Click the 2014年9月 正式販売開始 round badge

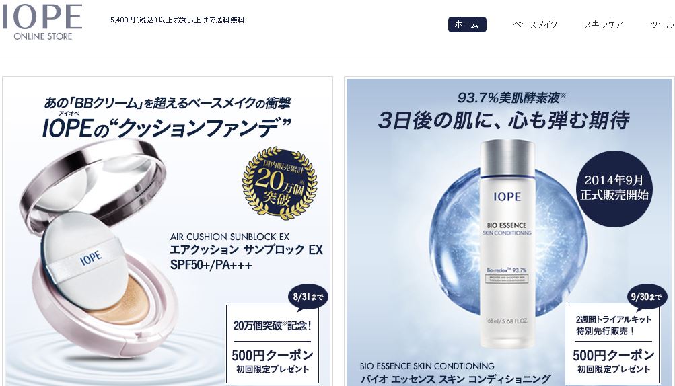pyautogui.click(x=614, y=188)
